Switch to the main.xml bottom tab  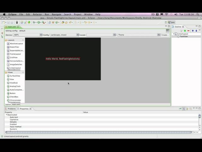pos(16,104)
